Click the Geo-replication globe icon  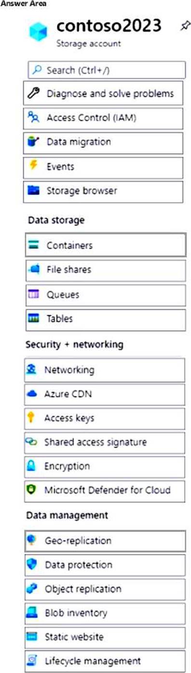pos(31,540)
